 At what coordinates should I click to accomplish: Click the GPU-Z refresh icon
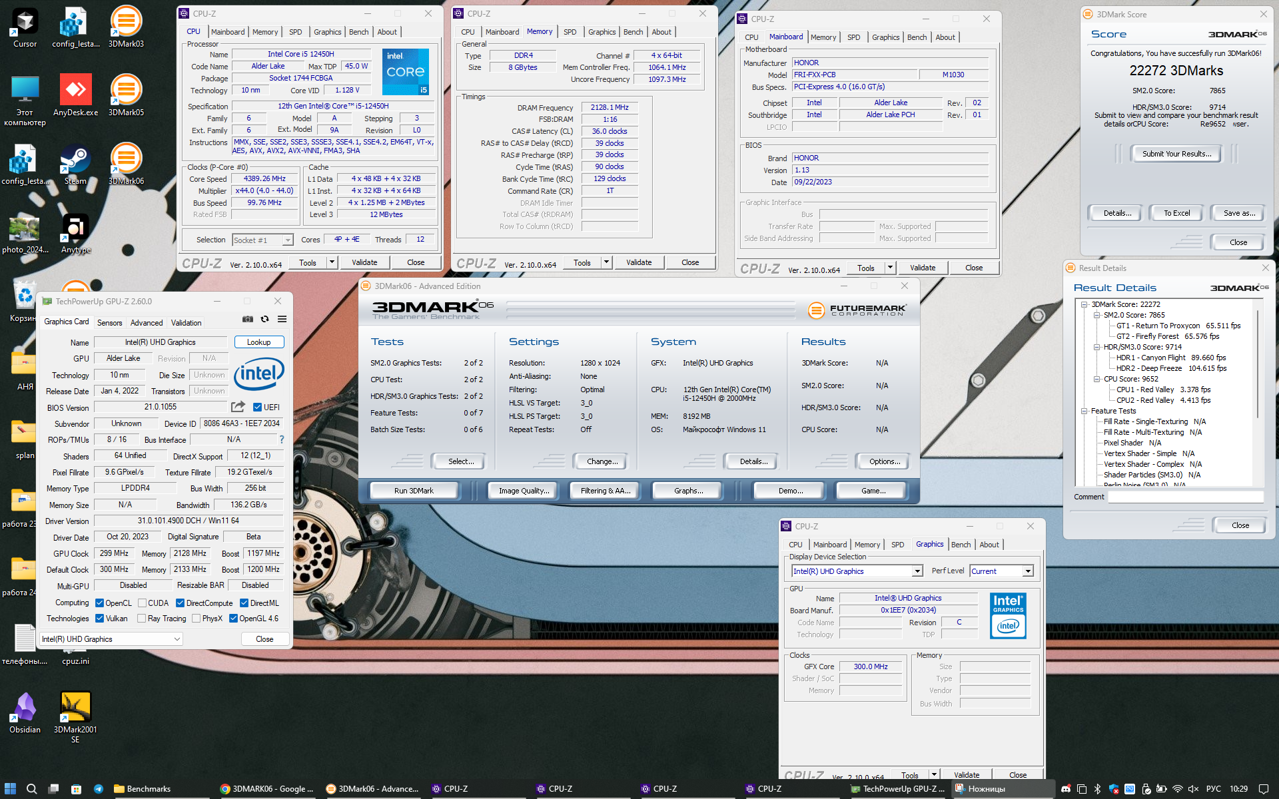265,319
